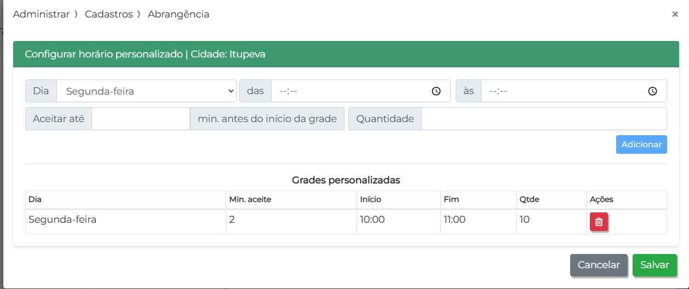689x289 pixels.
Task: Click the Segunda-feira cell in the grades table
Action: (x=62, y=220)
